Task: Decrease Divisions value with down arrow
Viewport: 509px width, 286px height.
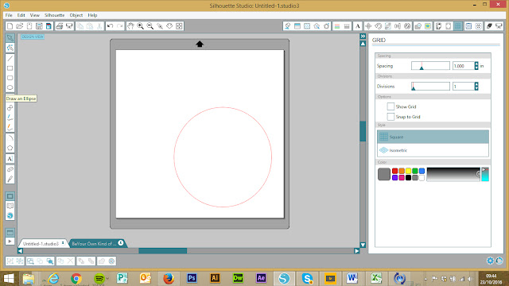Action: pyautogui.click(x=476, y=88)
